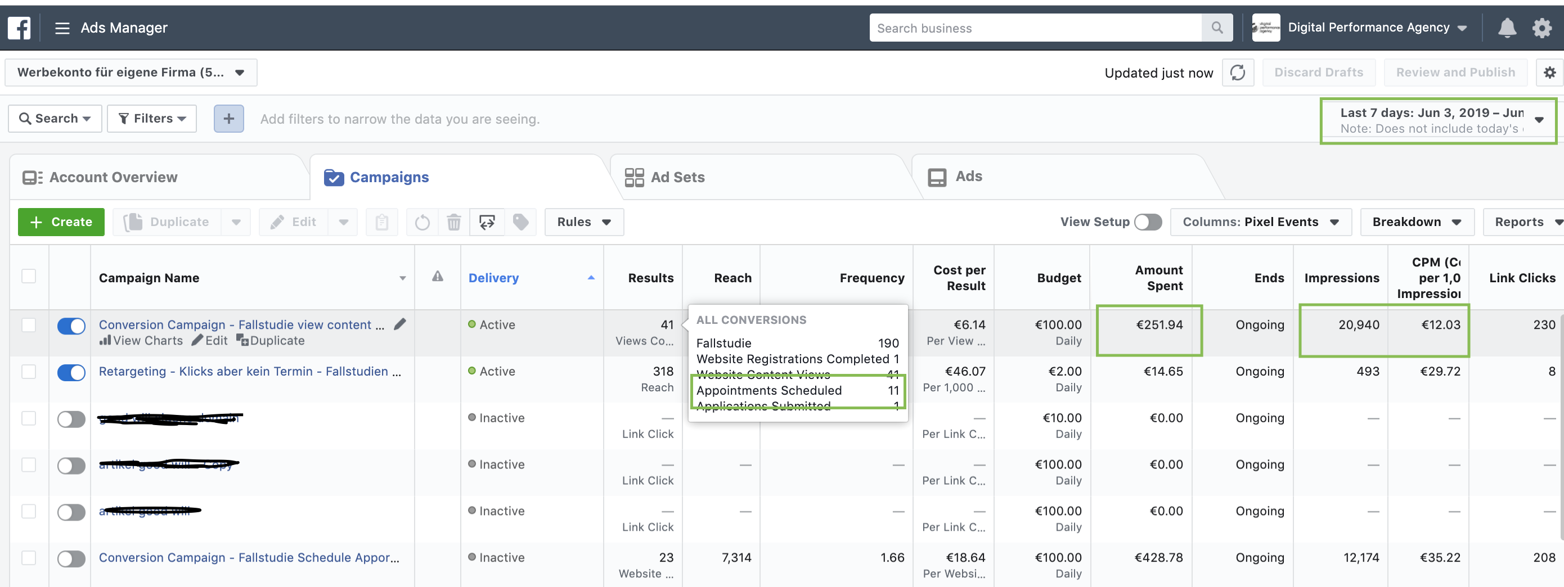Click View Charts under the first campaign
The width and height of the screenshot is (1564, 587).
tap(141, 341)
